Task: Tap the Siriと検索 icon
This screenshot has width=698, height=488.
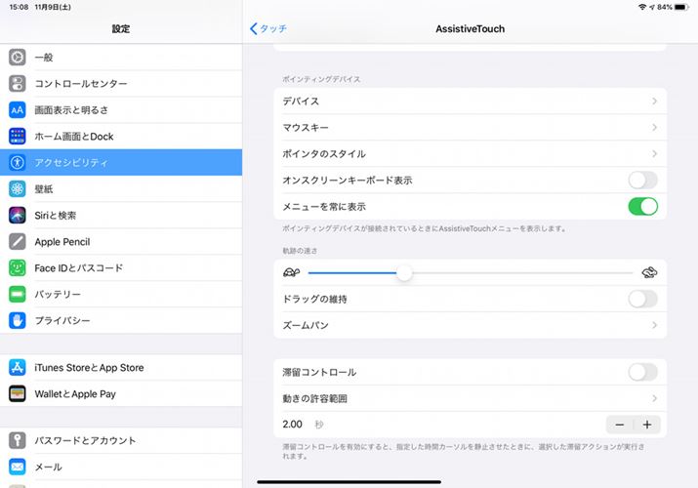Action: pos(18,216)
